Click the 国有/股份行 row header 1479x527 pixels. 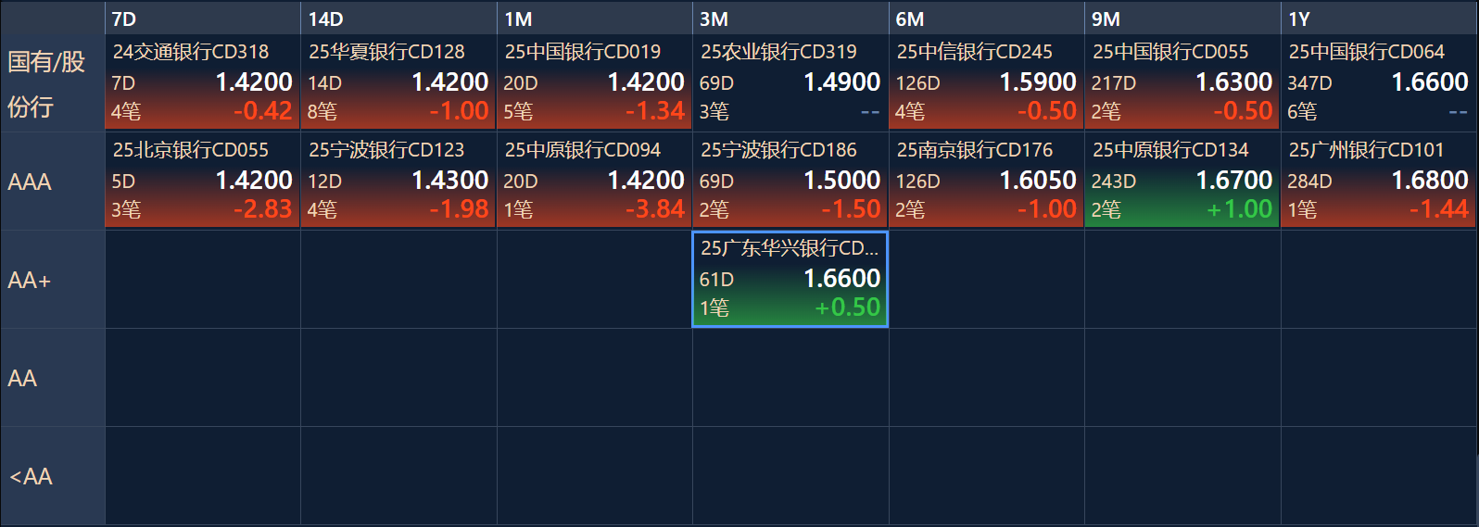point(52,83)
